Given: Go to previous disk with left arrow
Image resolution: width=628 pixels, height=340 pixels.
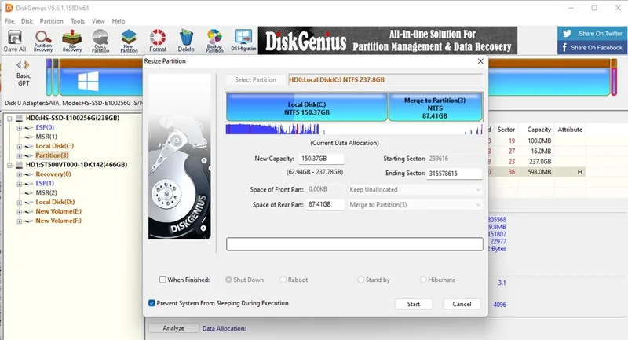Looking at the screenshot, I should (19, 64).
